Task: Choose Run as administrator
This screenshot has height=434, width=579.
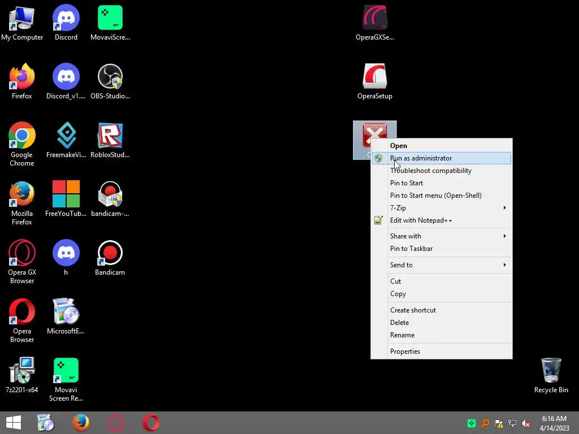Action: pos(441,158)
